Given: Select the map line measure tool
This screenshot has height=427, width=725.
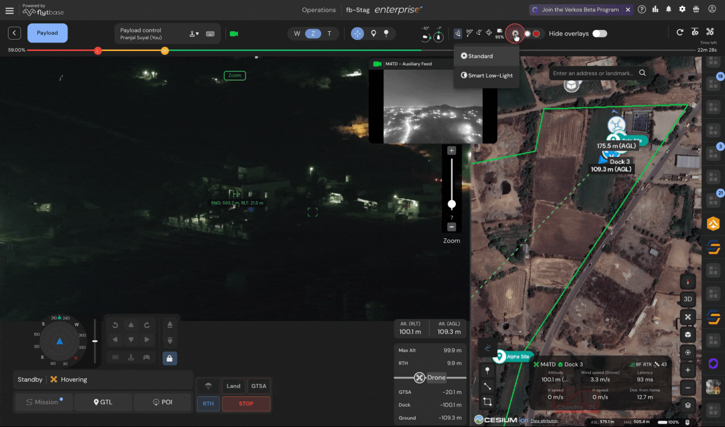Looking at the screenshot, I should point(487,386).
